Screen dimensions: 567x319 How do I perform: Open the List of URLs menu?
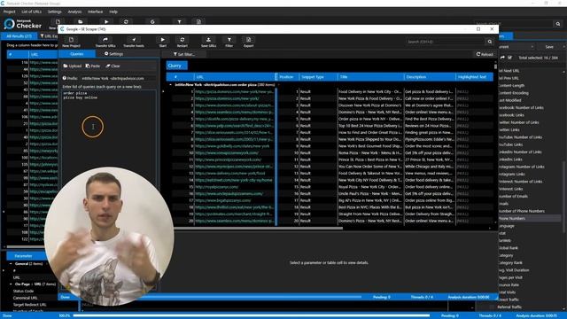[32, 12]
